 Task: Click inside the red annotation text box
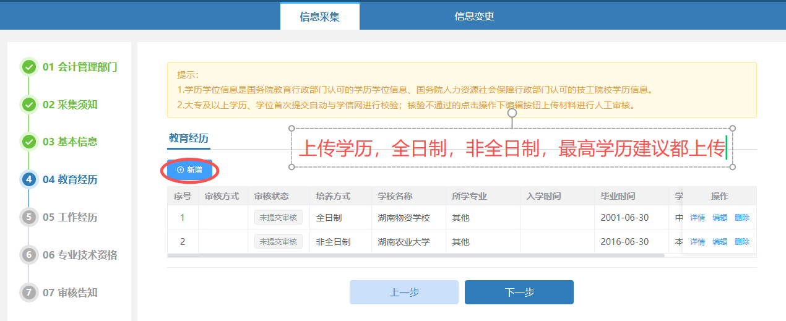pyautogui.click(x=511, y=149)
